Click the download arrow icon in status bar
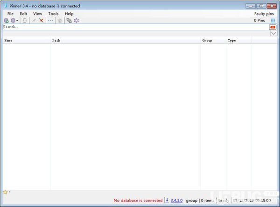This screenshot has width=280, height=207. [x=167, y=200]
